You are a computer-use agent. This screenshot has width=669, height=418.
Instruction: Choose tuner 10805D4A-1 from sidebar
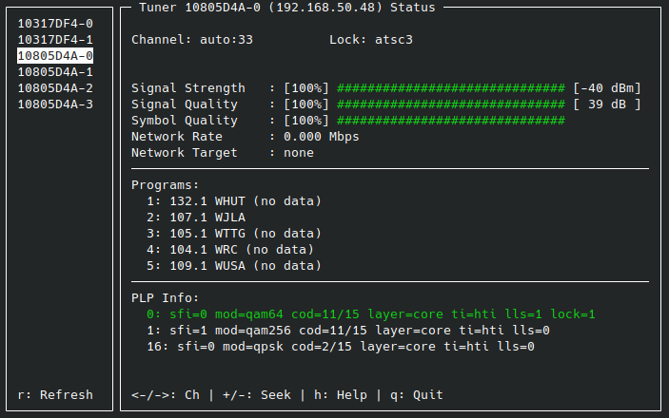55,72
